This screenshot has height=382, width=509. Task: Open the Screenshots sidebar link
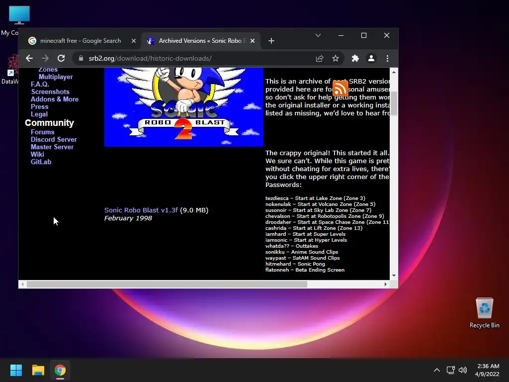pyautogui.click(x=50, y=92)
